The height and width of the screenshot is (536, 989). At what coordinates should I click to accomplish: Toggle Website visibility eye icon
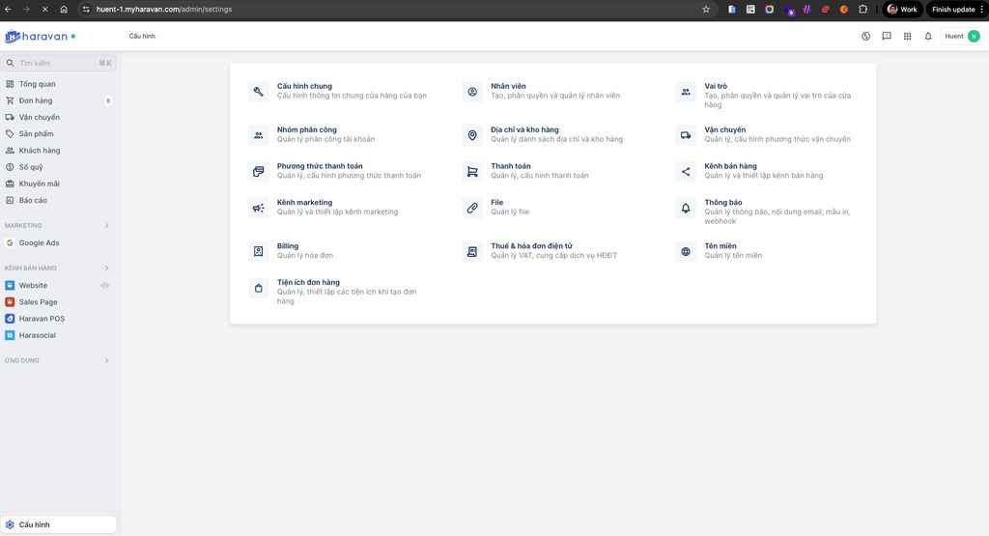(105, 286)
